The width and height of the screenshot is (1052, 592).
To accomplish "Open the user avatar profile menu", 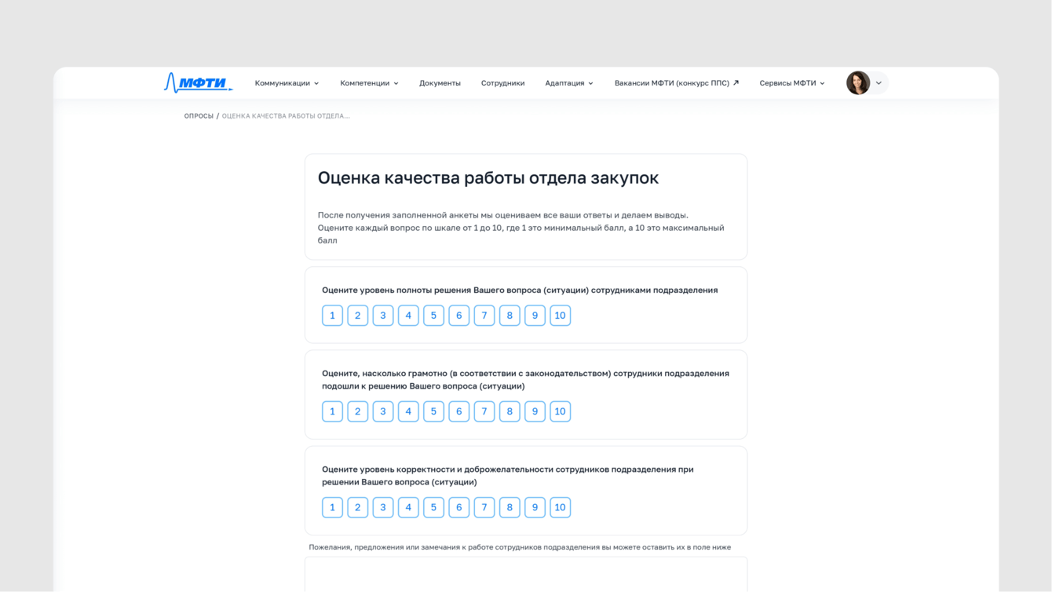I will [858, 82].
